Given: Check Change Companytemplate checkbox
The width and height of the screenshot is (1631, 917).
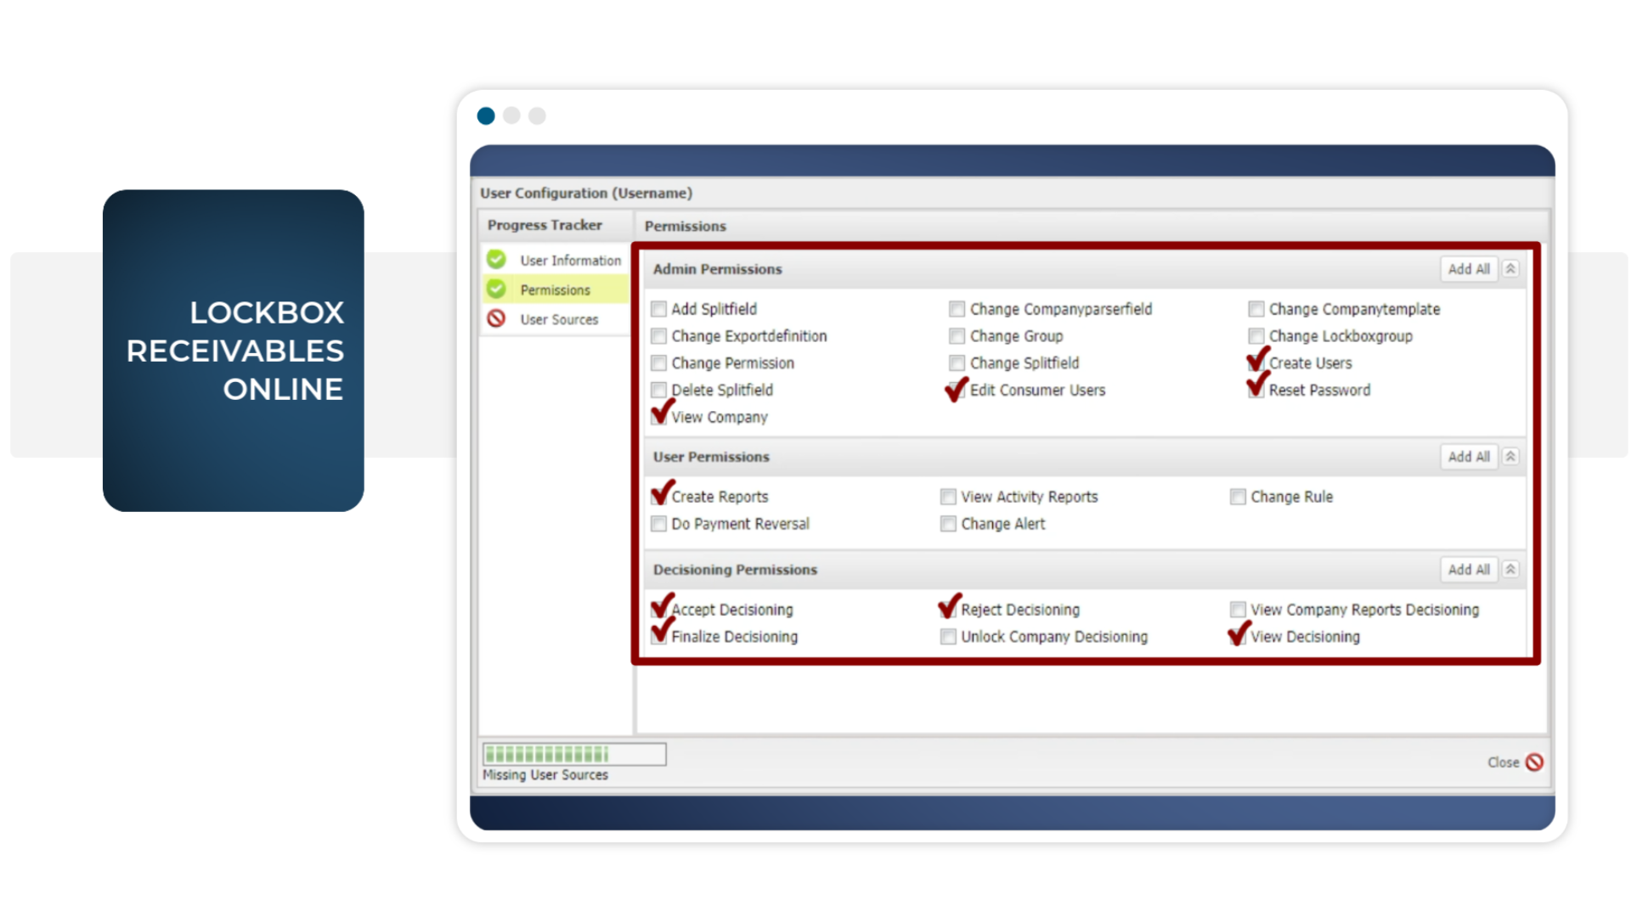Looking at the screenshot, I should coord(1256,308).
